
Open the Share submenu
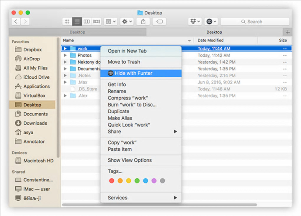(141, 132)
